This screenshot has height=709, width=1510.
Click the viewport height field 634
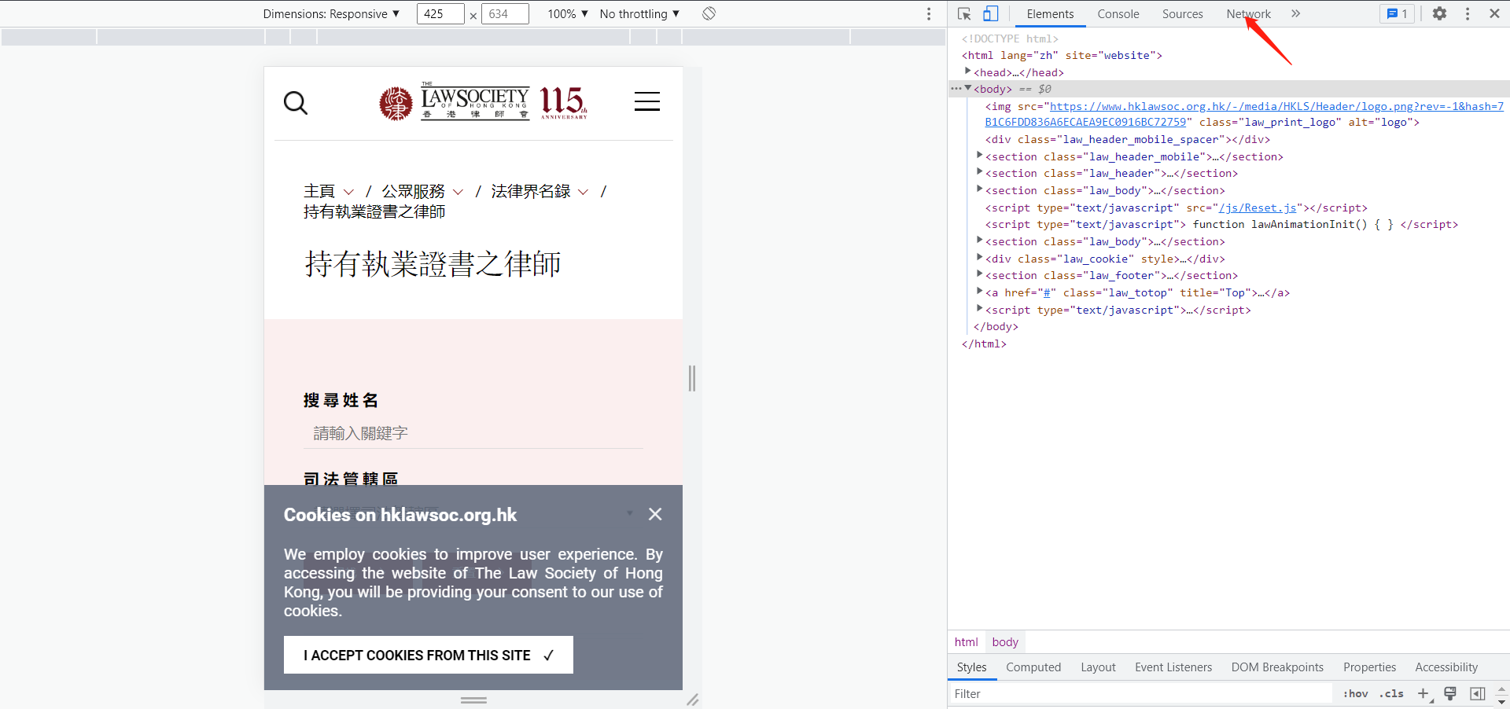(505, 13)
